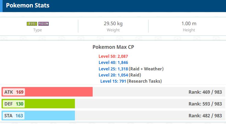Select the (Research Tasks) note
226x124 pixels.
144,81
